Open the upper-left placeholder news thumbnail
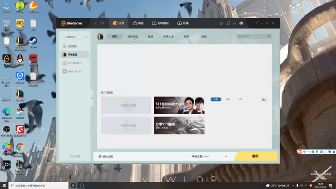The height and width of the screenshot is (189, 336). click(126, 105)
